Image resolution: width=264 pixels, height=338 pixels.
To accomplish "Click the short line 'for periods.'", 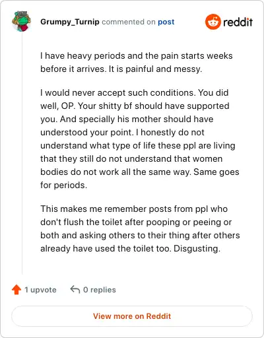I will pyautogui.click(x=64, y=186).
